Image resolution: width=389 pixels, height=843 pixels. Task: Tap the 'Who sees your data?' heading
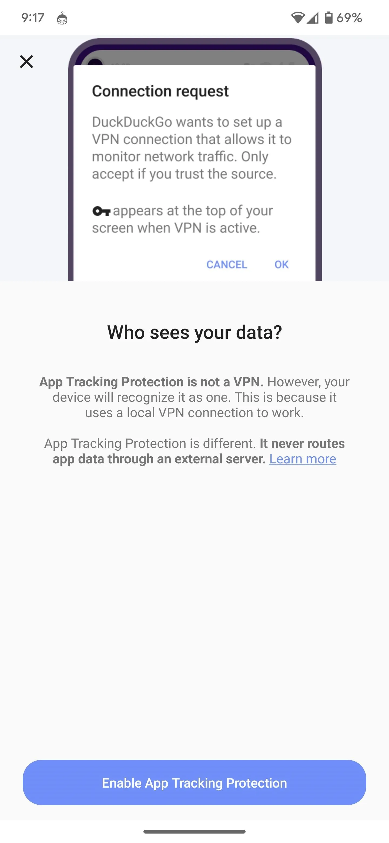pos(194,333)
